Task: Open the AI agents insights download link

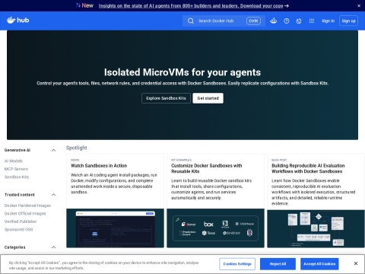Action: click(x=194, y=5)
